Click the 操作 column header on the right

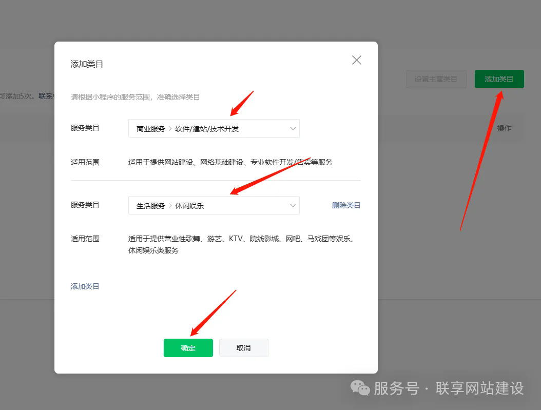pyautogui.click(x=504, y=128)
